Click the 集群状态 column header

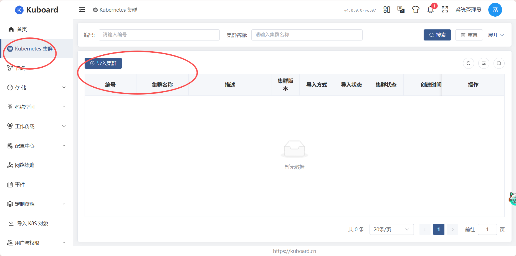(386, 85)
